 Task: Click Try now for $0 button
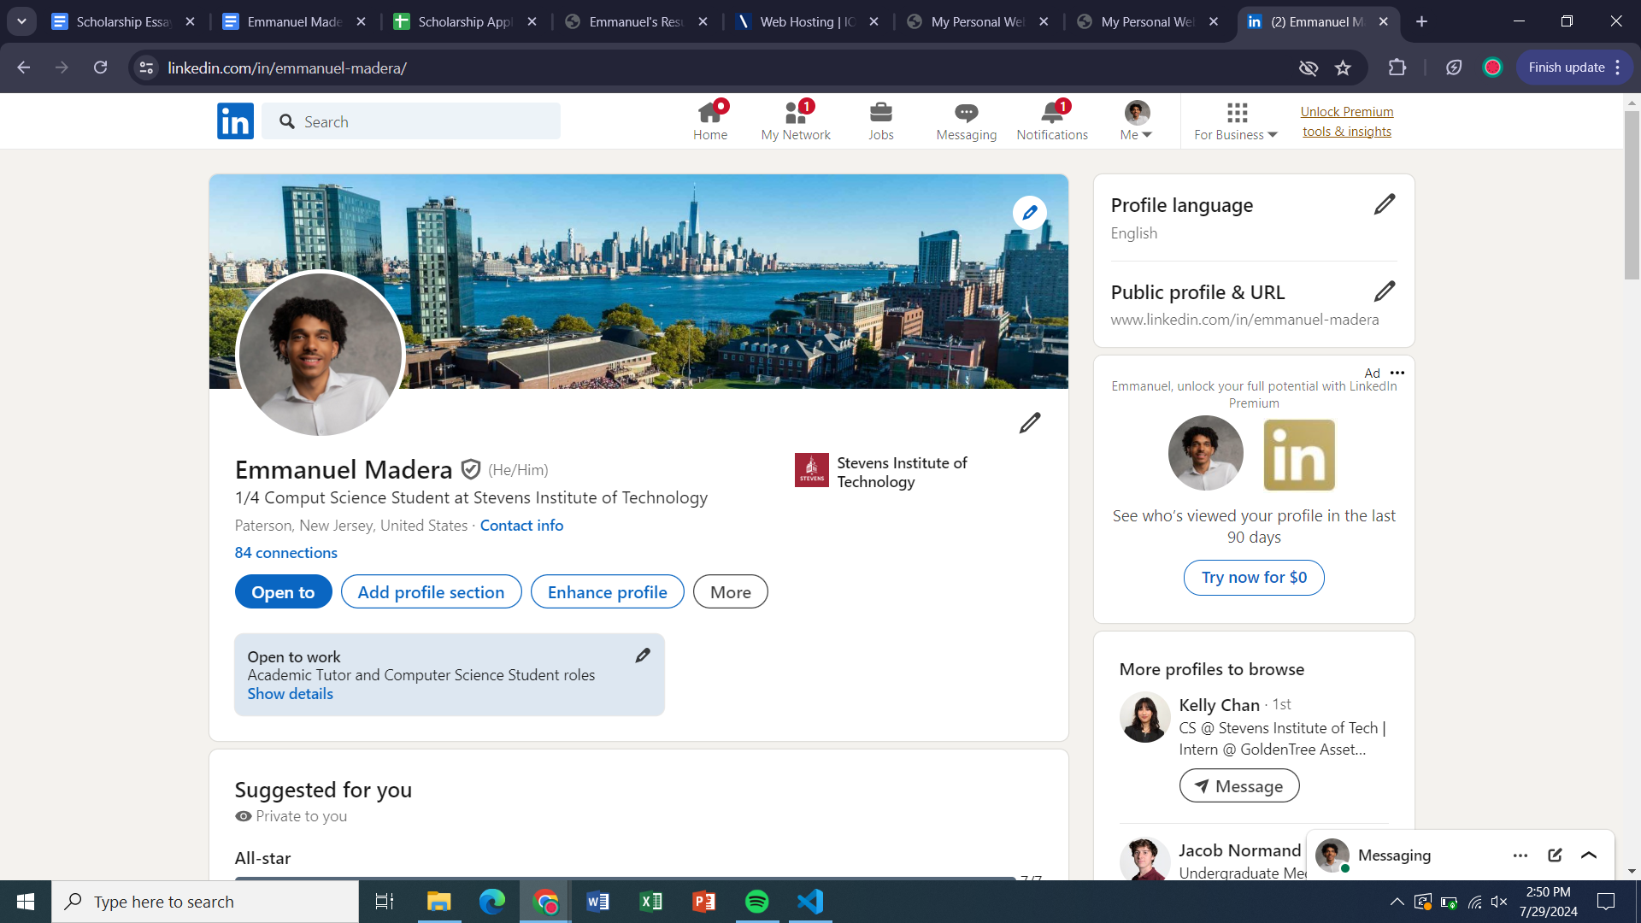1254,578
